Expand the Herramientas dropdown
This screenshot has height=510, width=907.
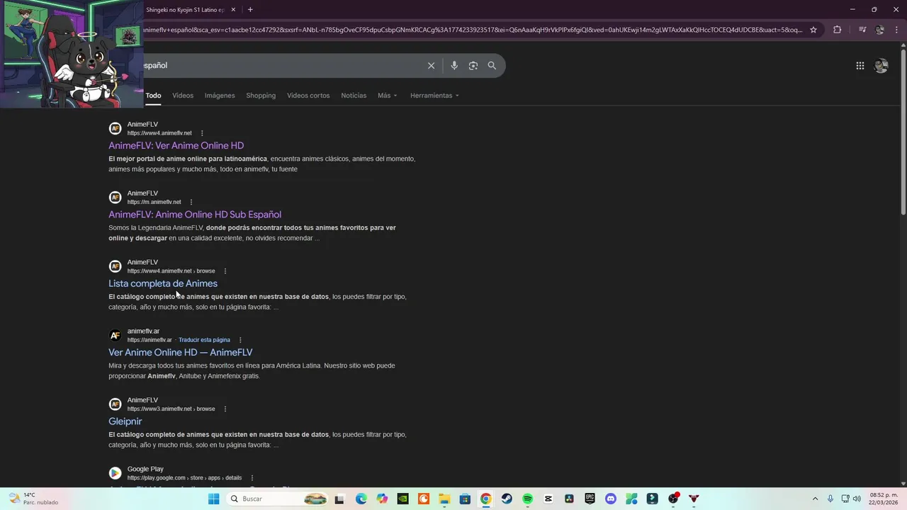tap(434, 96)
